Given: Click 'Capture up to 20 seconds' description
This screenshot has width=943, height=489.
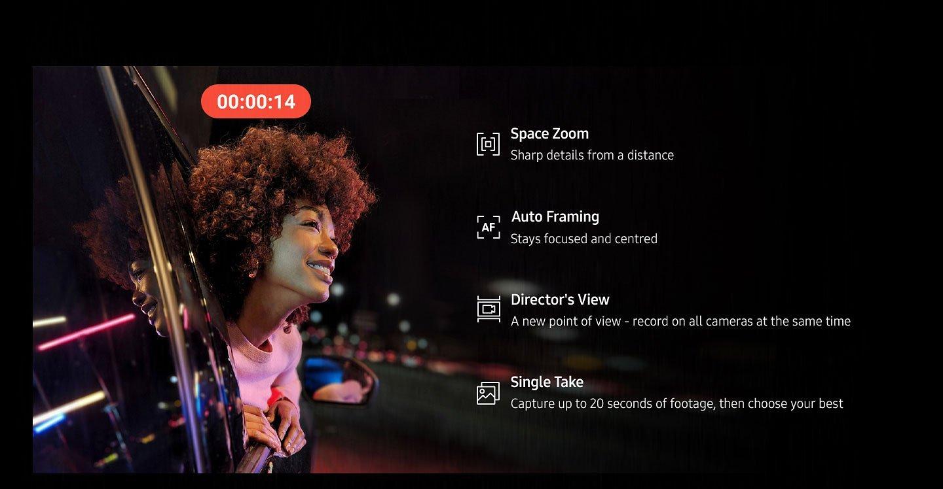Looking at the screenshot, I should [x=676, y=403].
